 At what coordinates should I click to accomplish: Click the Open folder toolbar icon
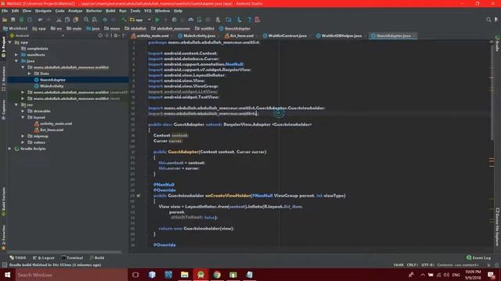5,20
